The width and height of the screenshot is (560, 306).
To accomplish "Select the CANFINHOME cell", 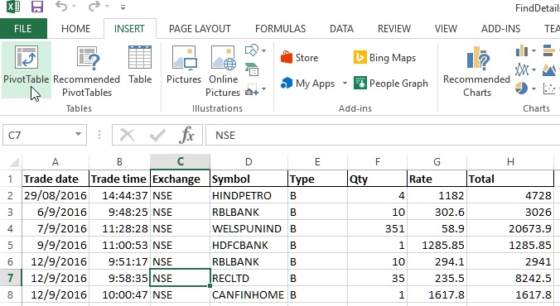I will pyautogui.click(x=249, y=295).
